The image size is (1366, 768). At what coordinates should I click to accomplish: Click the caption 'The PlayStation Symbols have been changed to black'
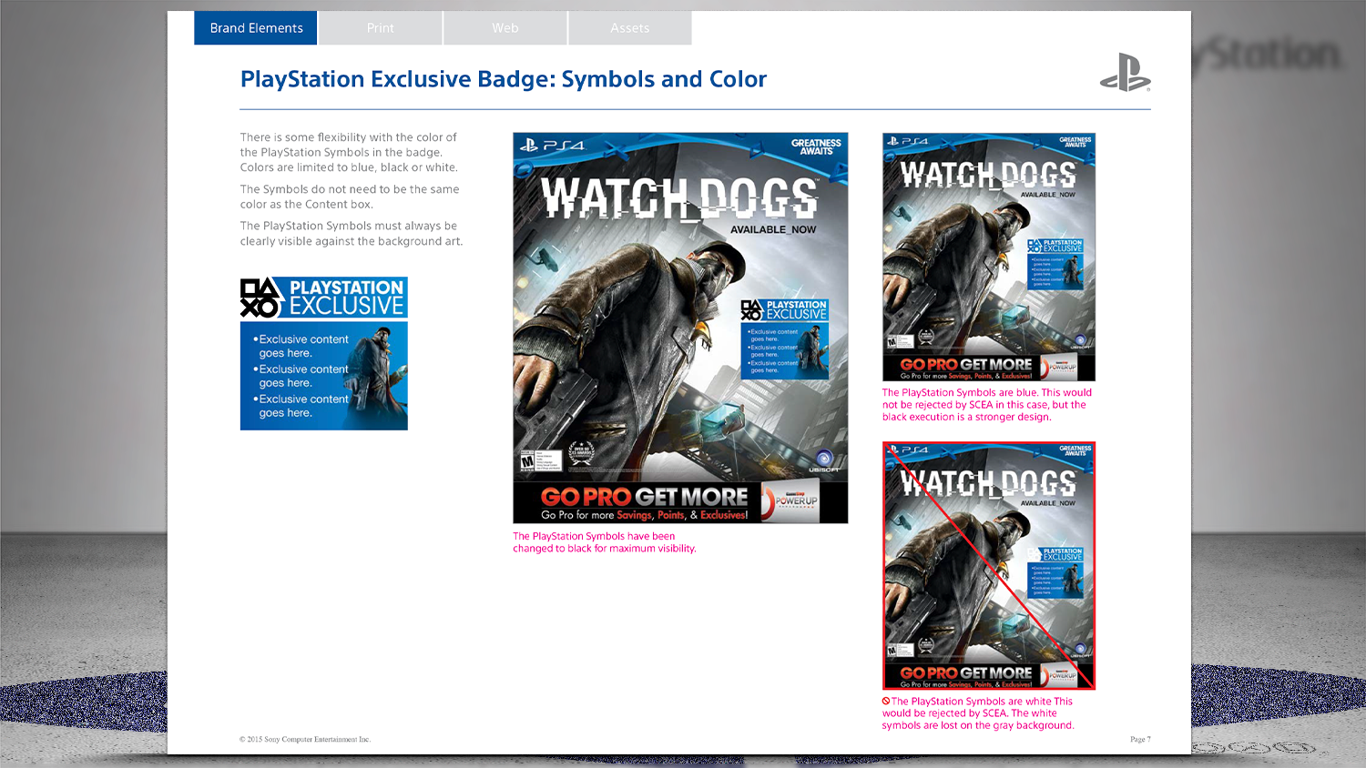604,542
